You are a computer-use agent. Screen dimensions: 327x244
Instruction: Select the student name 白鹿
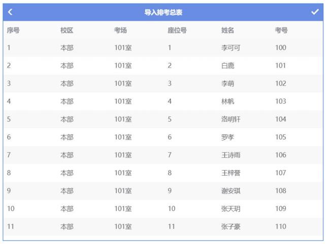227,66
